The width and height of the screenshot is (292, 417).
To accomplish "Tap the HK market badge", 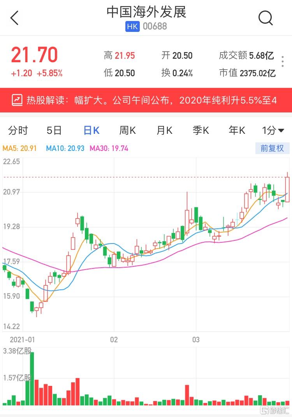I will [132, 26].
